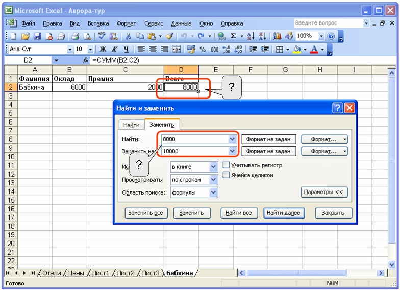
Task: Click the Закрыть button
Action: 333,213
